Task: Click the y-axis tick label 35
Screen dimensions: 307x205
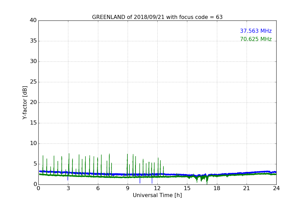Action: click(x=33, y=41)
